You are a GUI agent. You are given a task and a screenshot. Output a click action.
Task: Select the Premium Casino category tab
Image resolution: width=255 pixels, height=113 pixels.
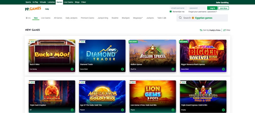coord(87,18)
